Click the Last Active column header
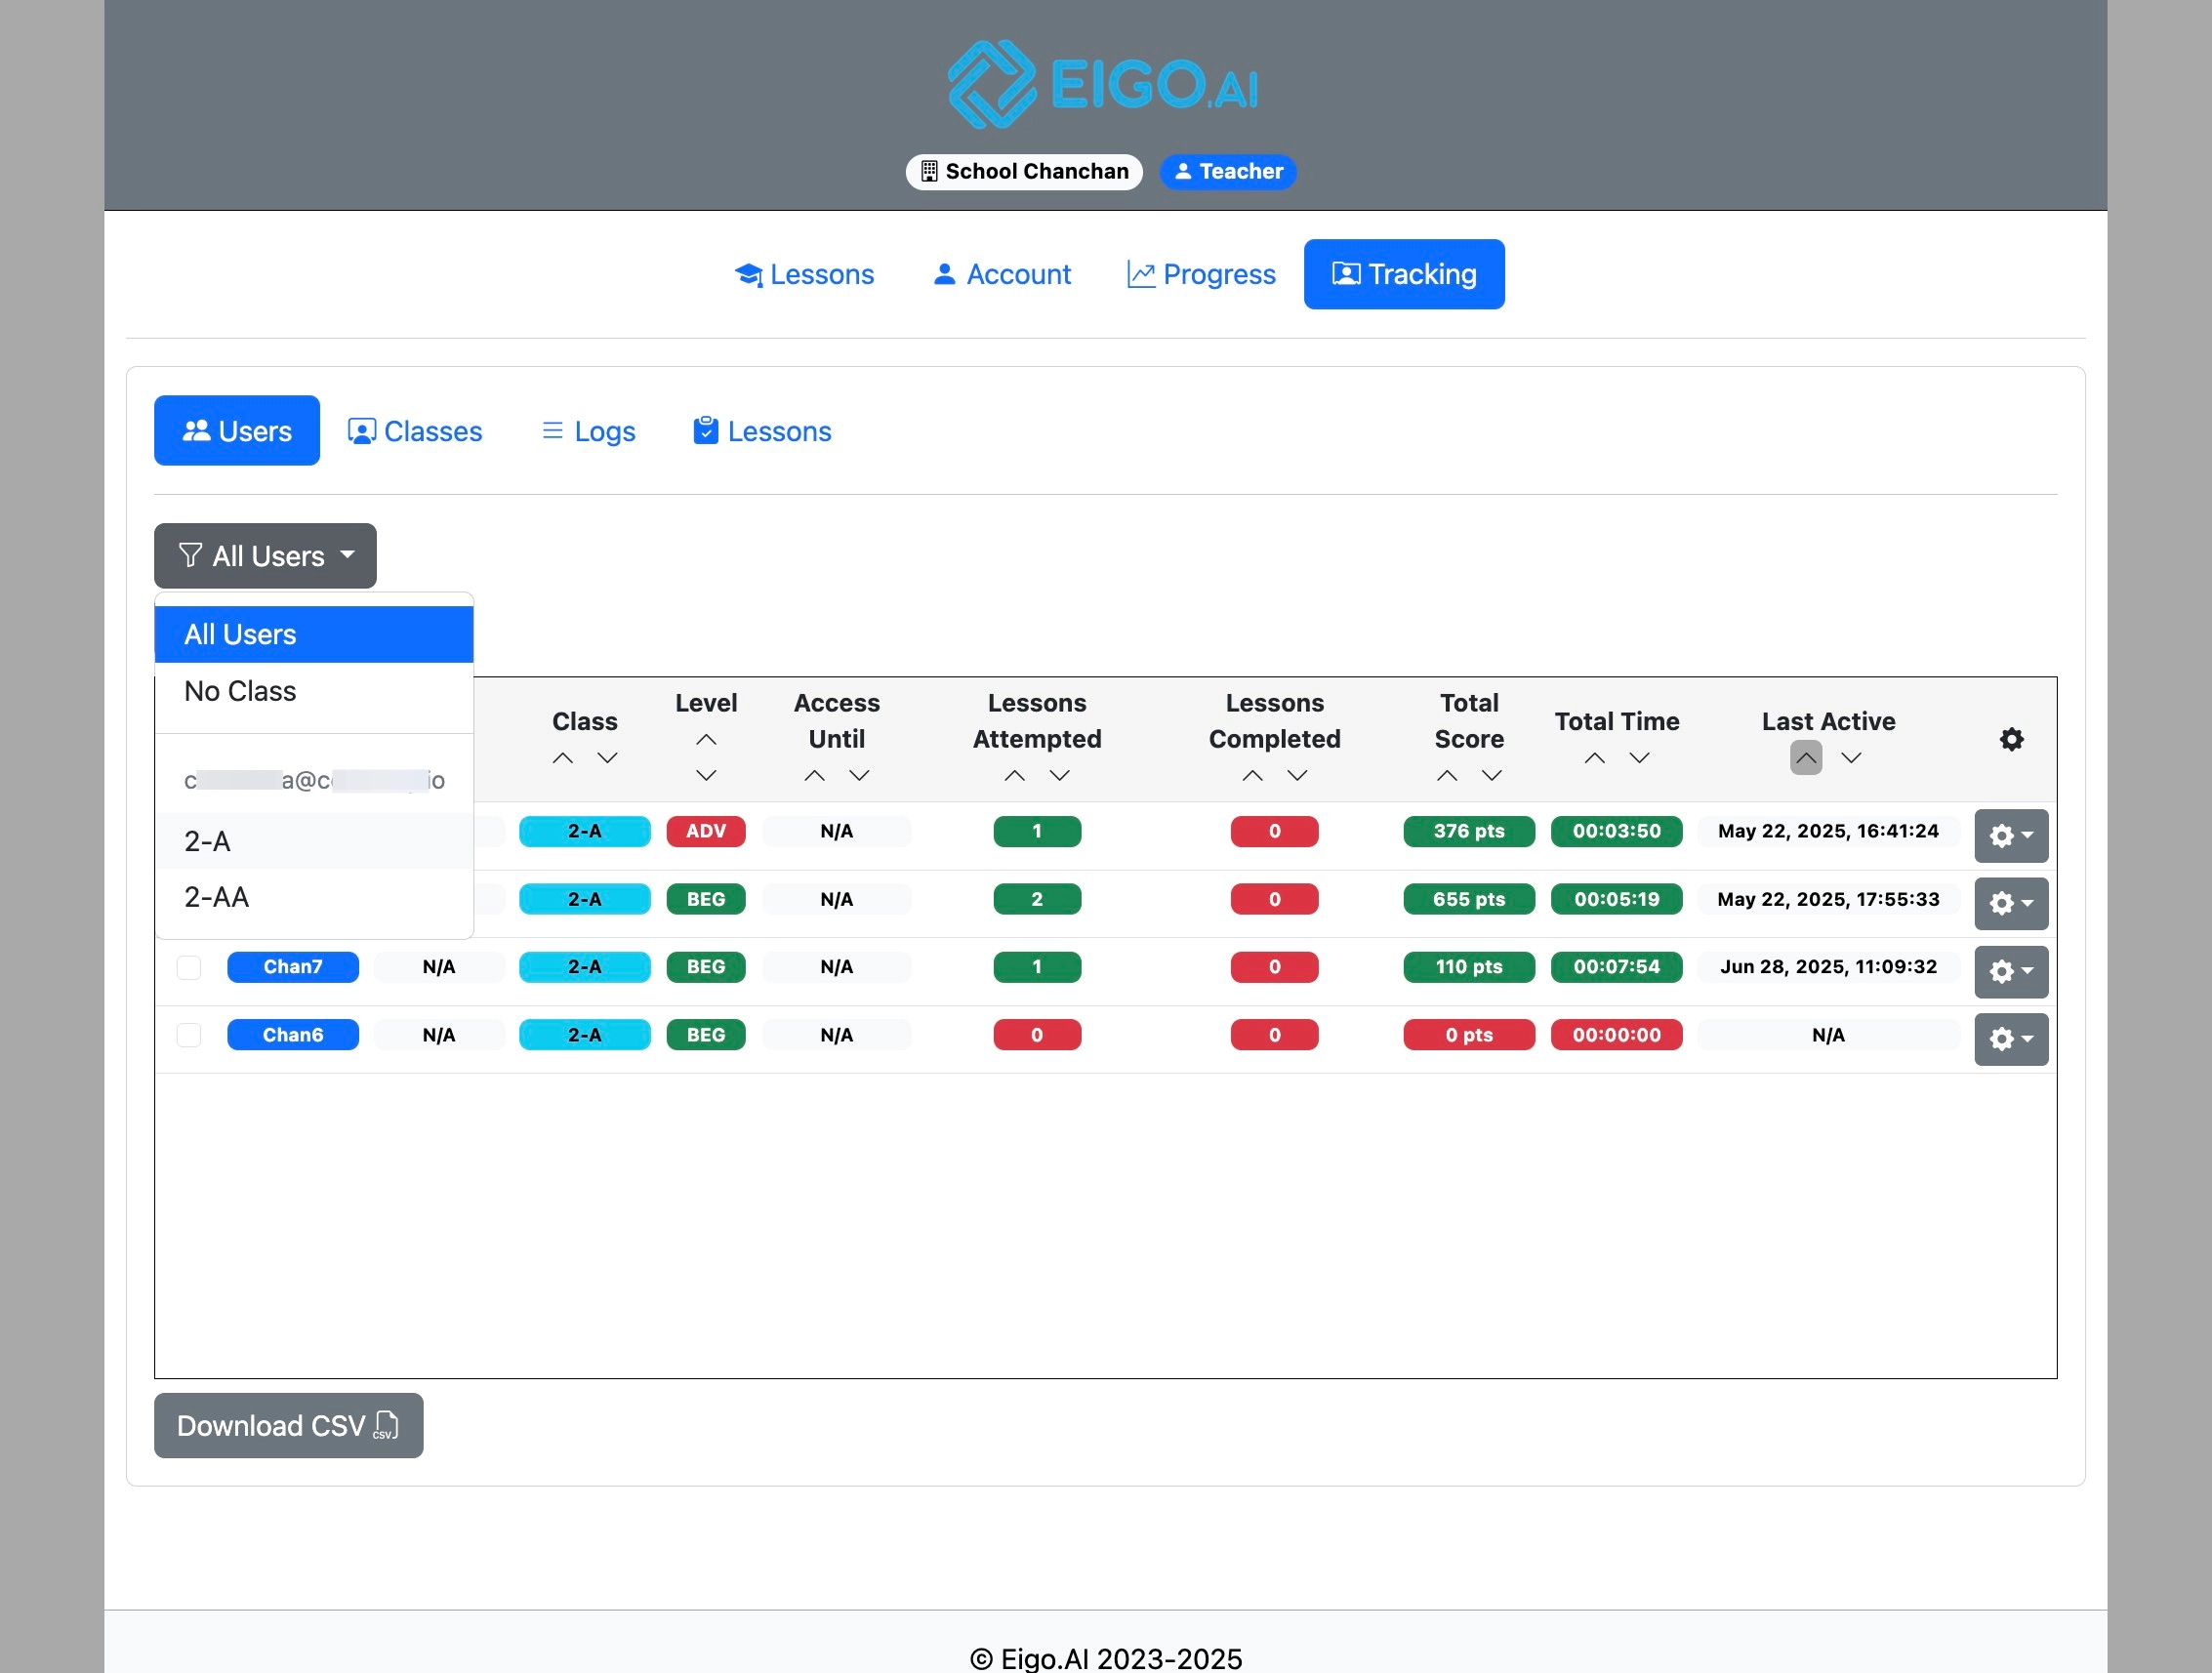 click(1829, 721)
